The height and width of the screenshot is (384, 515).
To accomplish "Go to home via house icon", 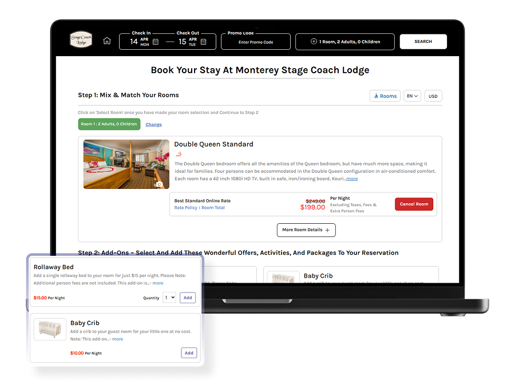I will 107,41.
